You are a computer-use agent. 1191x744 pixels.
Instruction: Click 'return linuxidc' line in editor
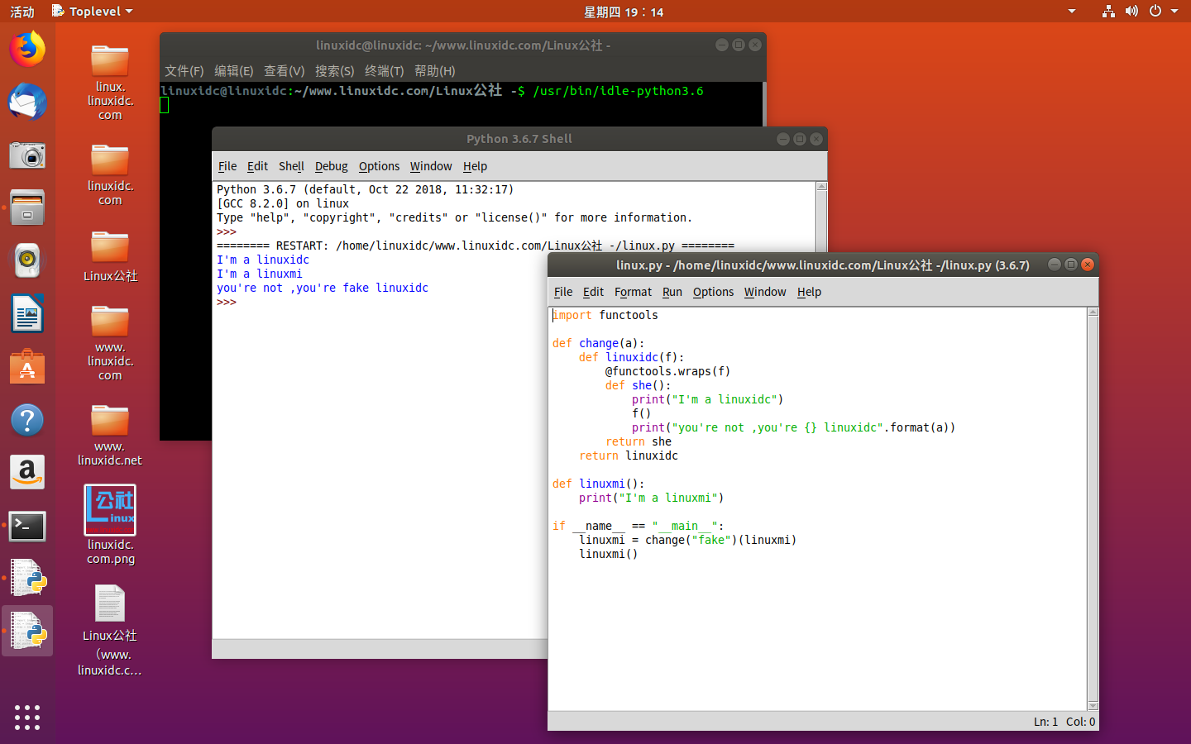629,455
